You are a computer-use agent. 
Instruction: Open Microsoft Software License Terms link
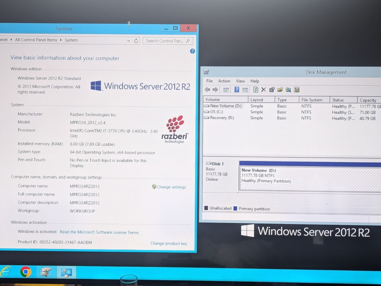tap(99, 232)
